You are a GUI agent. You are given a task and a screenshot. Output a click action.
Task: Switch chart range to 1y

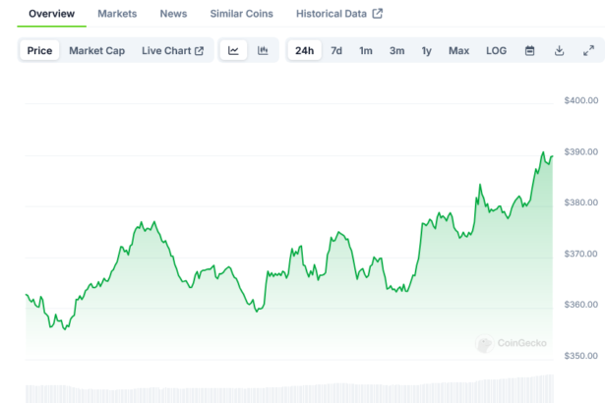(x=426, y=50)
